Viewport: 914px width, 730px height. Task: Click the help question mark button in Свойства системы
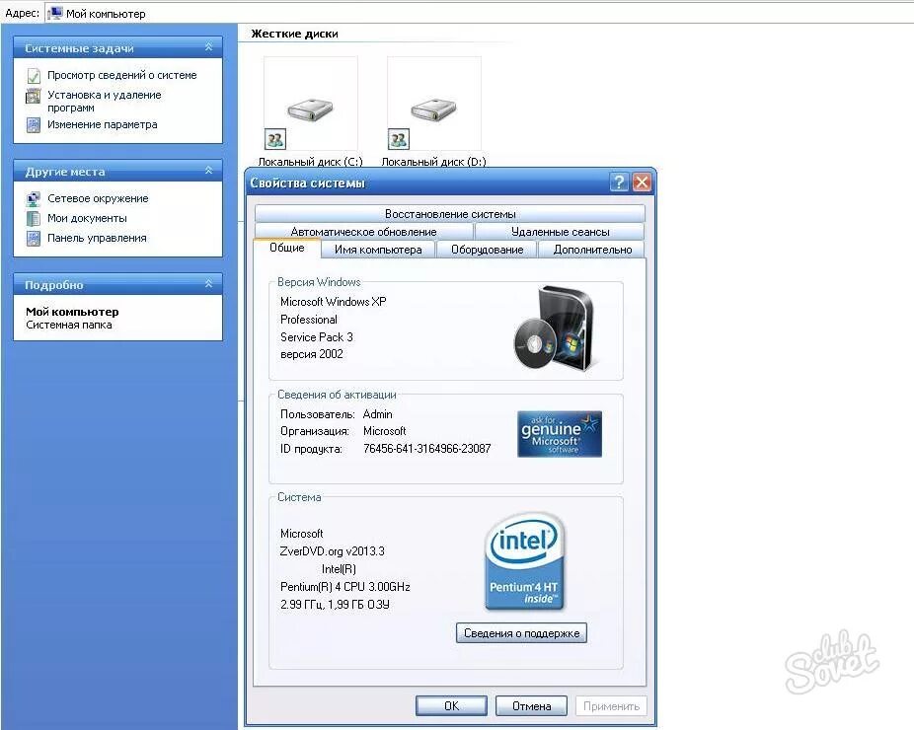click(619, 182)
